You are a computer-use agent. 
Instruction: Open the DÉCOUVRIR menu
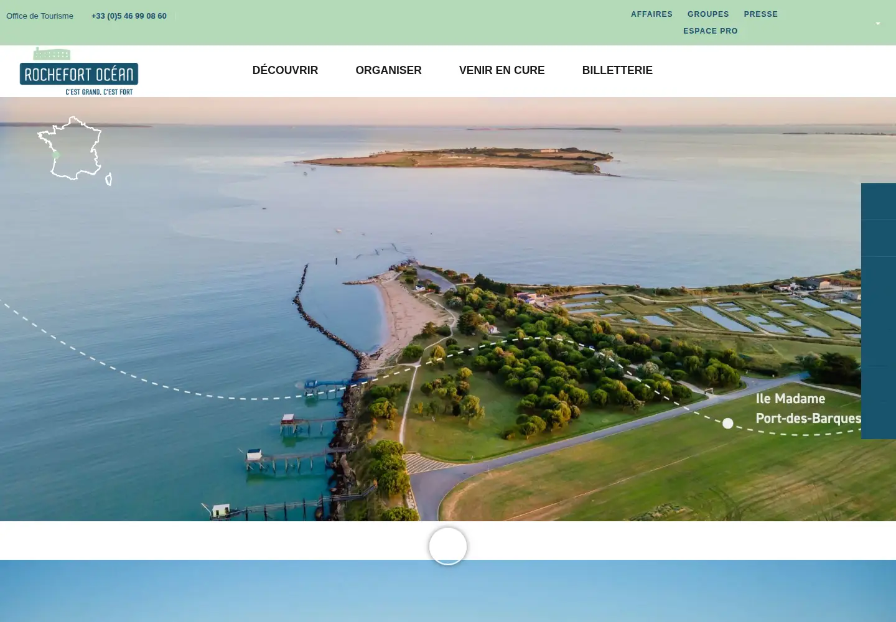coord(285,70)
